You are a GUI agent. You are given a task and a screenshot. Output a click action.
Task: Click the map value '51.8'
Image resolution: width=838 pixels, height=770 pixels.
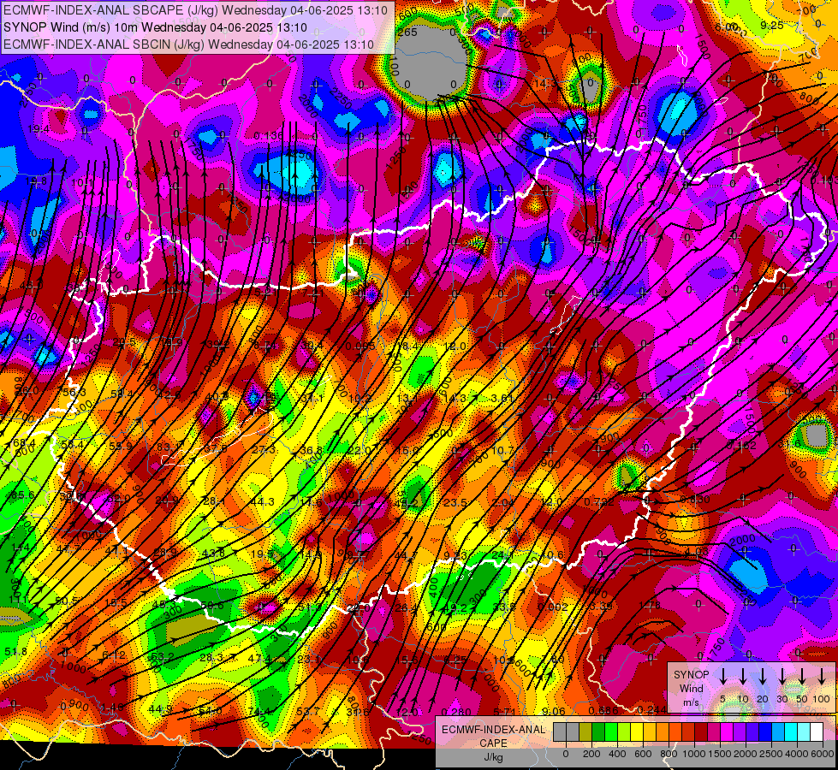[16, 651]
